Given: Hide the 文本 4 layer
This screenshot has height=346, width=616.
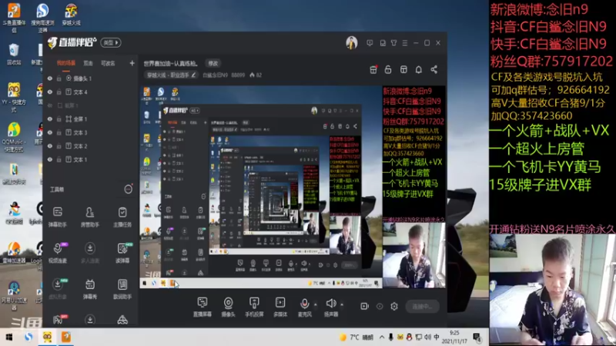Looking at the screenshot, I should [x=50, y=91].
